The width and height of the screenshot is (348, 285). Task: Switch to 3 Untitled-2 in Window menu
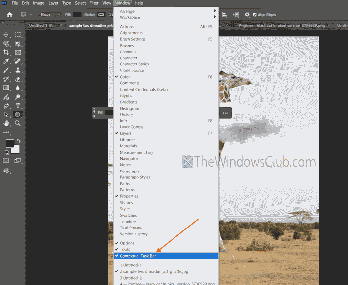(166, 278)
